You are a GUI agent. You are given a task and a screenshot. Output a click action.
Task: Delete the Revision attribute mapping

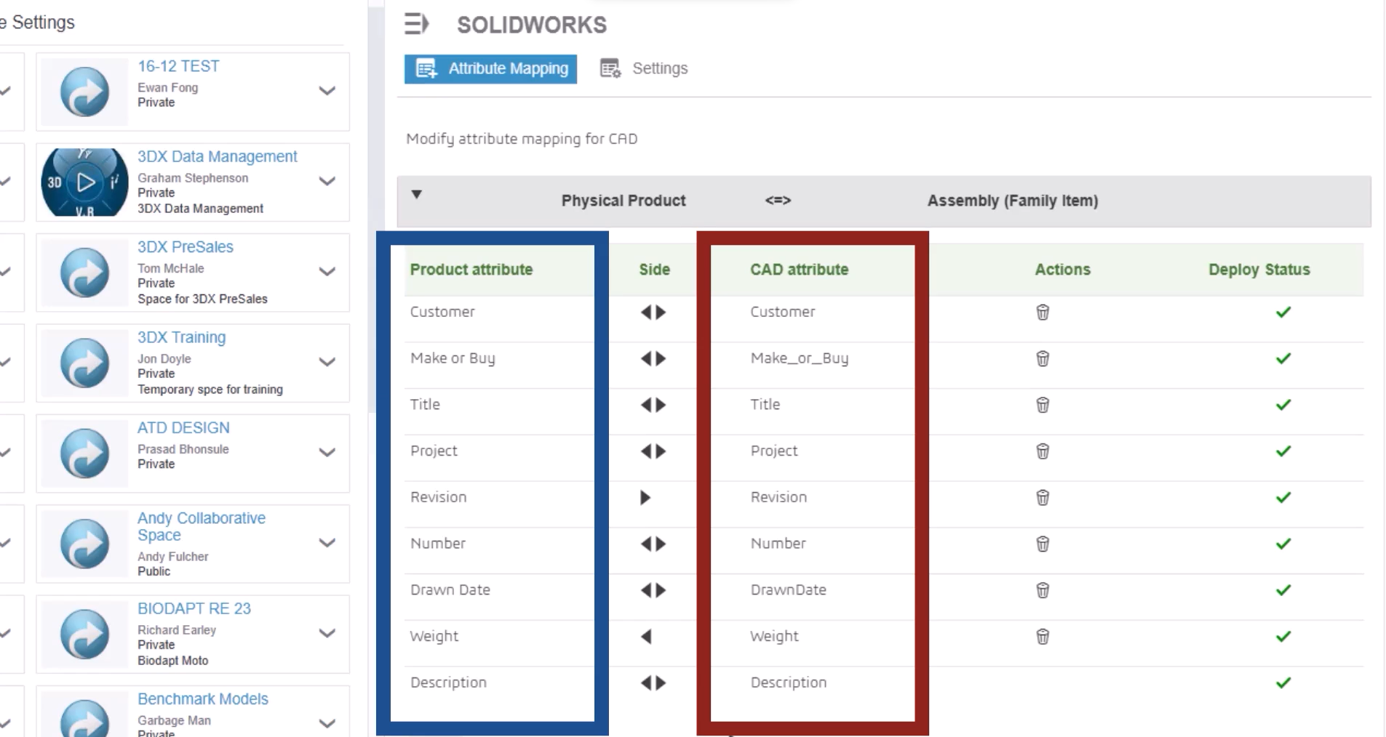[1043, 498]
